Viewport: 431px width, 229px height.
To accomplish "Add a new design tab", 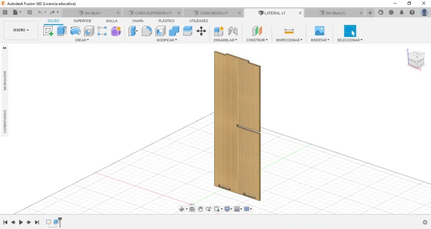I will (370, 13).
